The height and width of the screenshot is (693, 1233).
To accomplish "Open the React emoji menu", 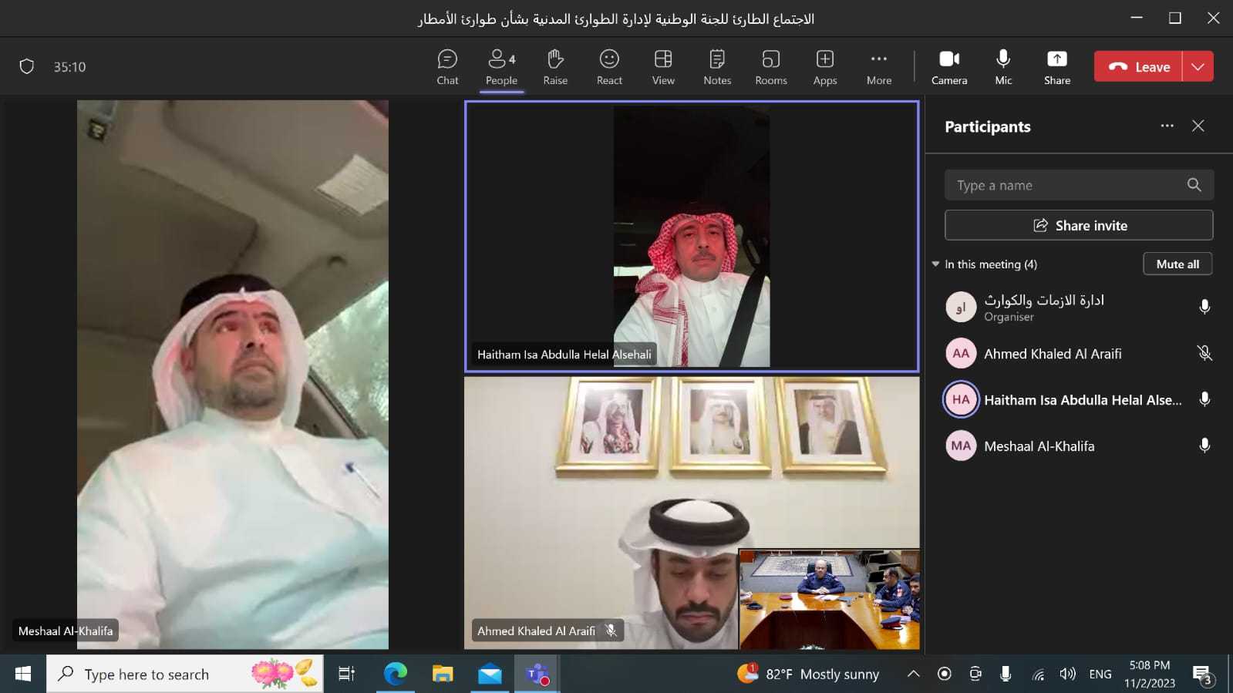I will click(609, 67).
